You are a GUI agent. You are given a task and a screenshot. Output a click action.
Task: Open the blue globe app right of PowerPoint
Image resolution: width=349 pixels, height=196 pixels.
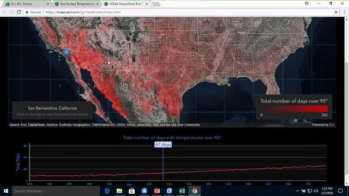tap(170, 191)
